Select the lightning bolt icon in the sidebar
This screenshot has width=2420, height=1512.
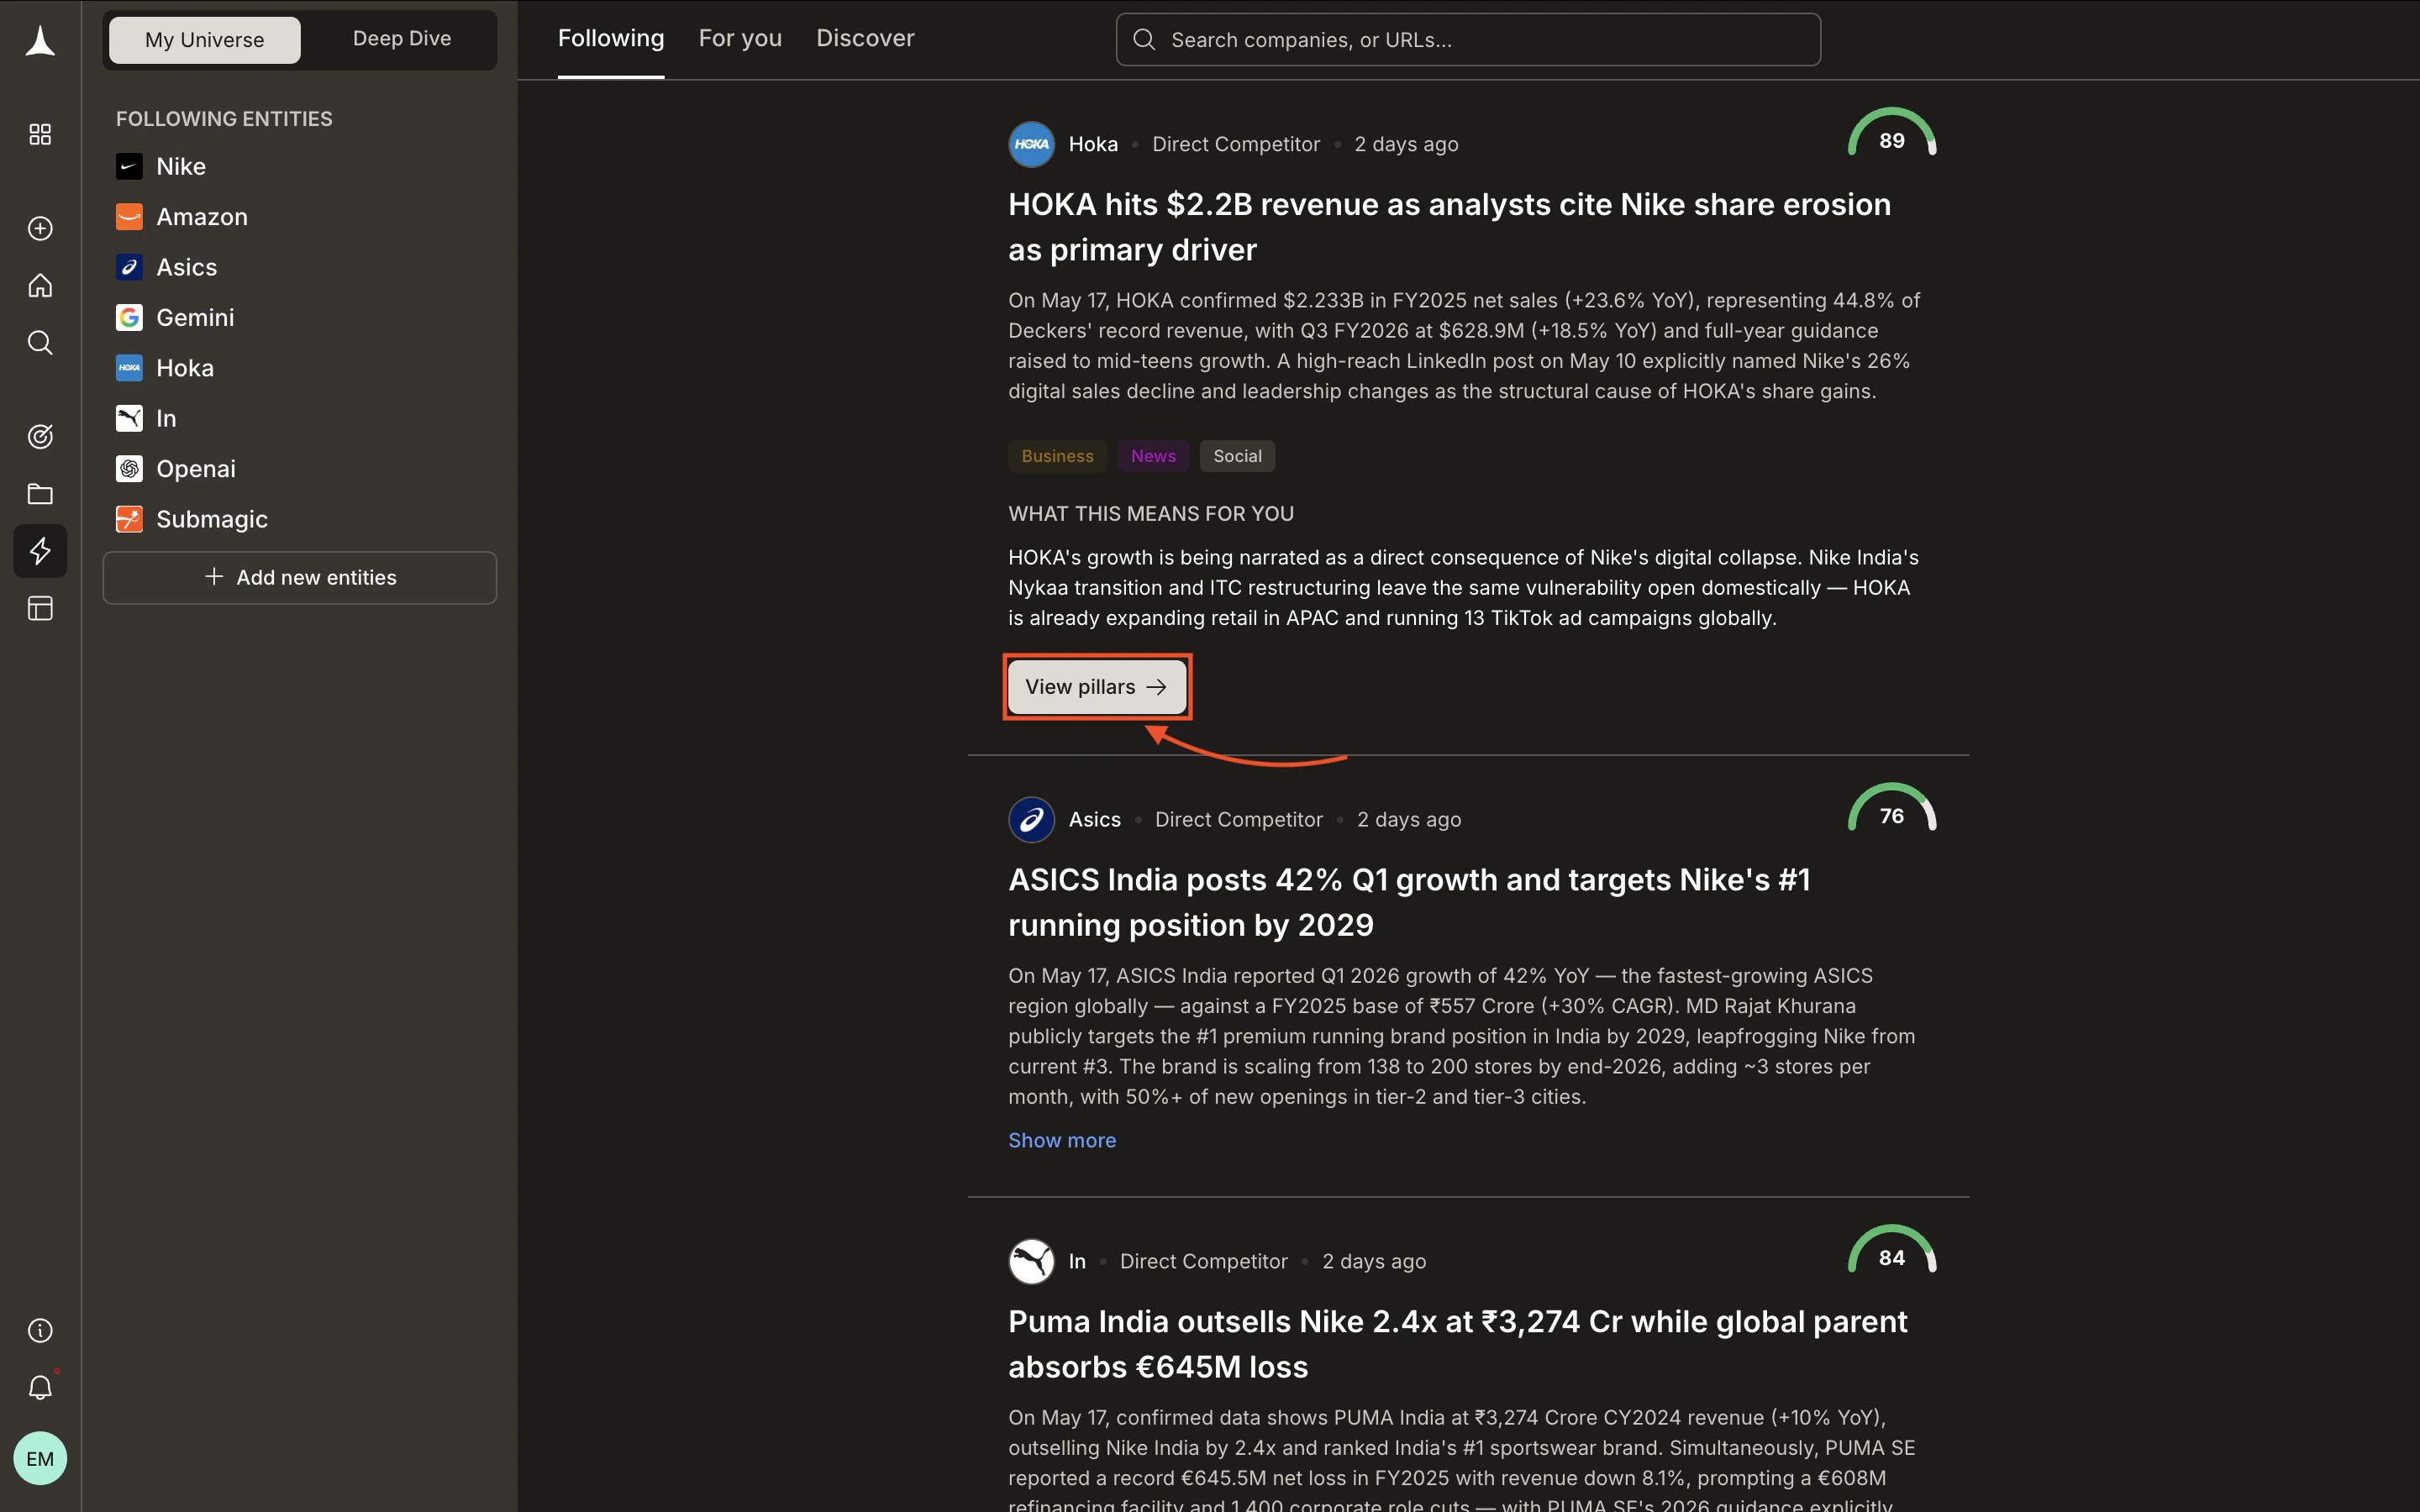coord(40,551)
